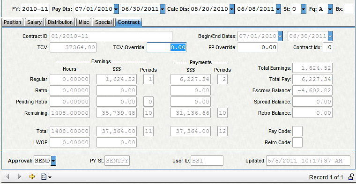
Task: Click the LWOP hours field
Action: 70,142
